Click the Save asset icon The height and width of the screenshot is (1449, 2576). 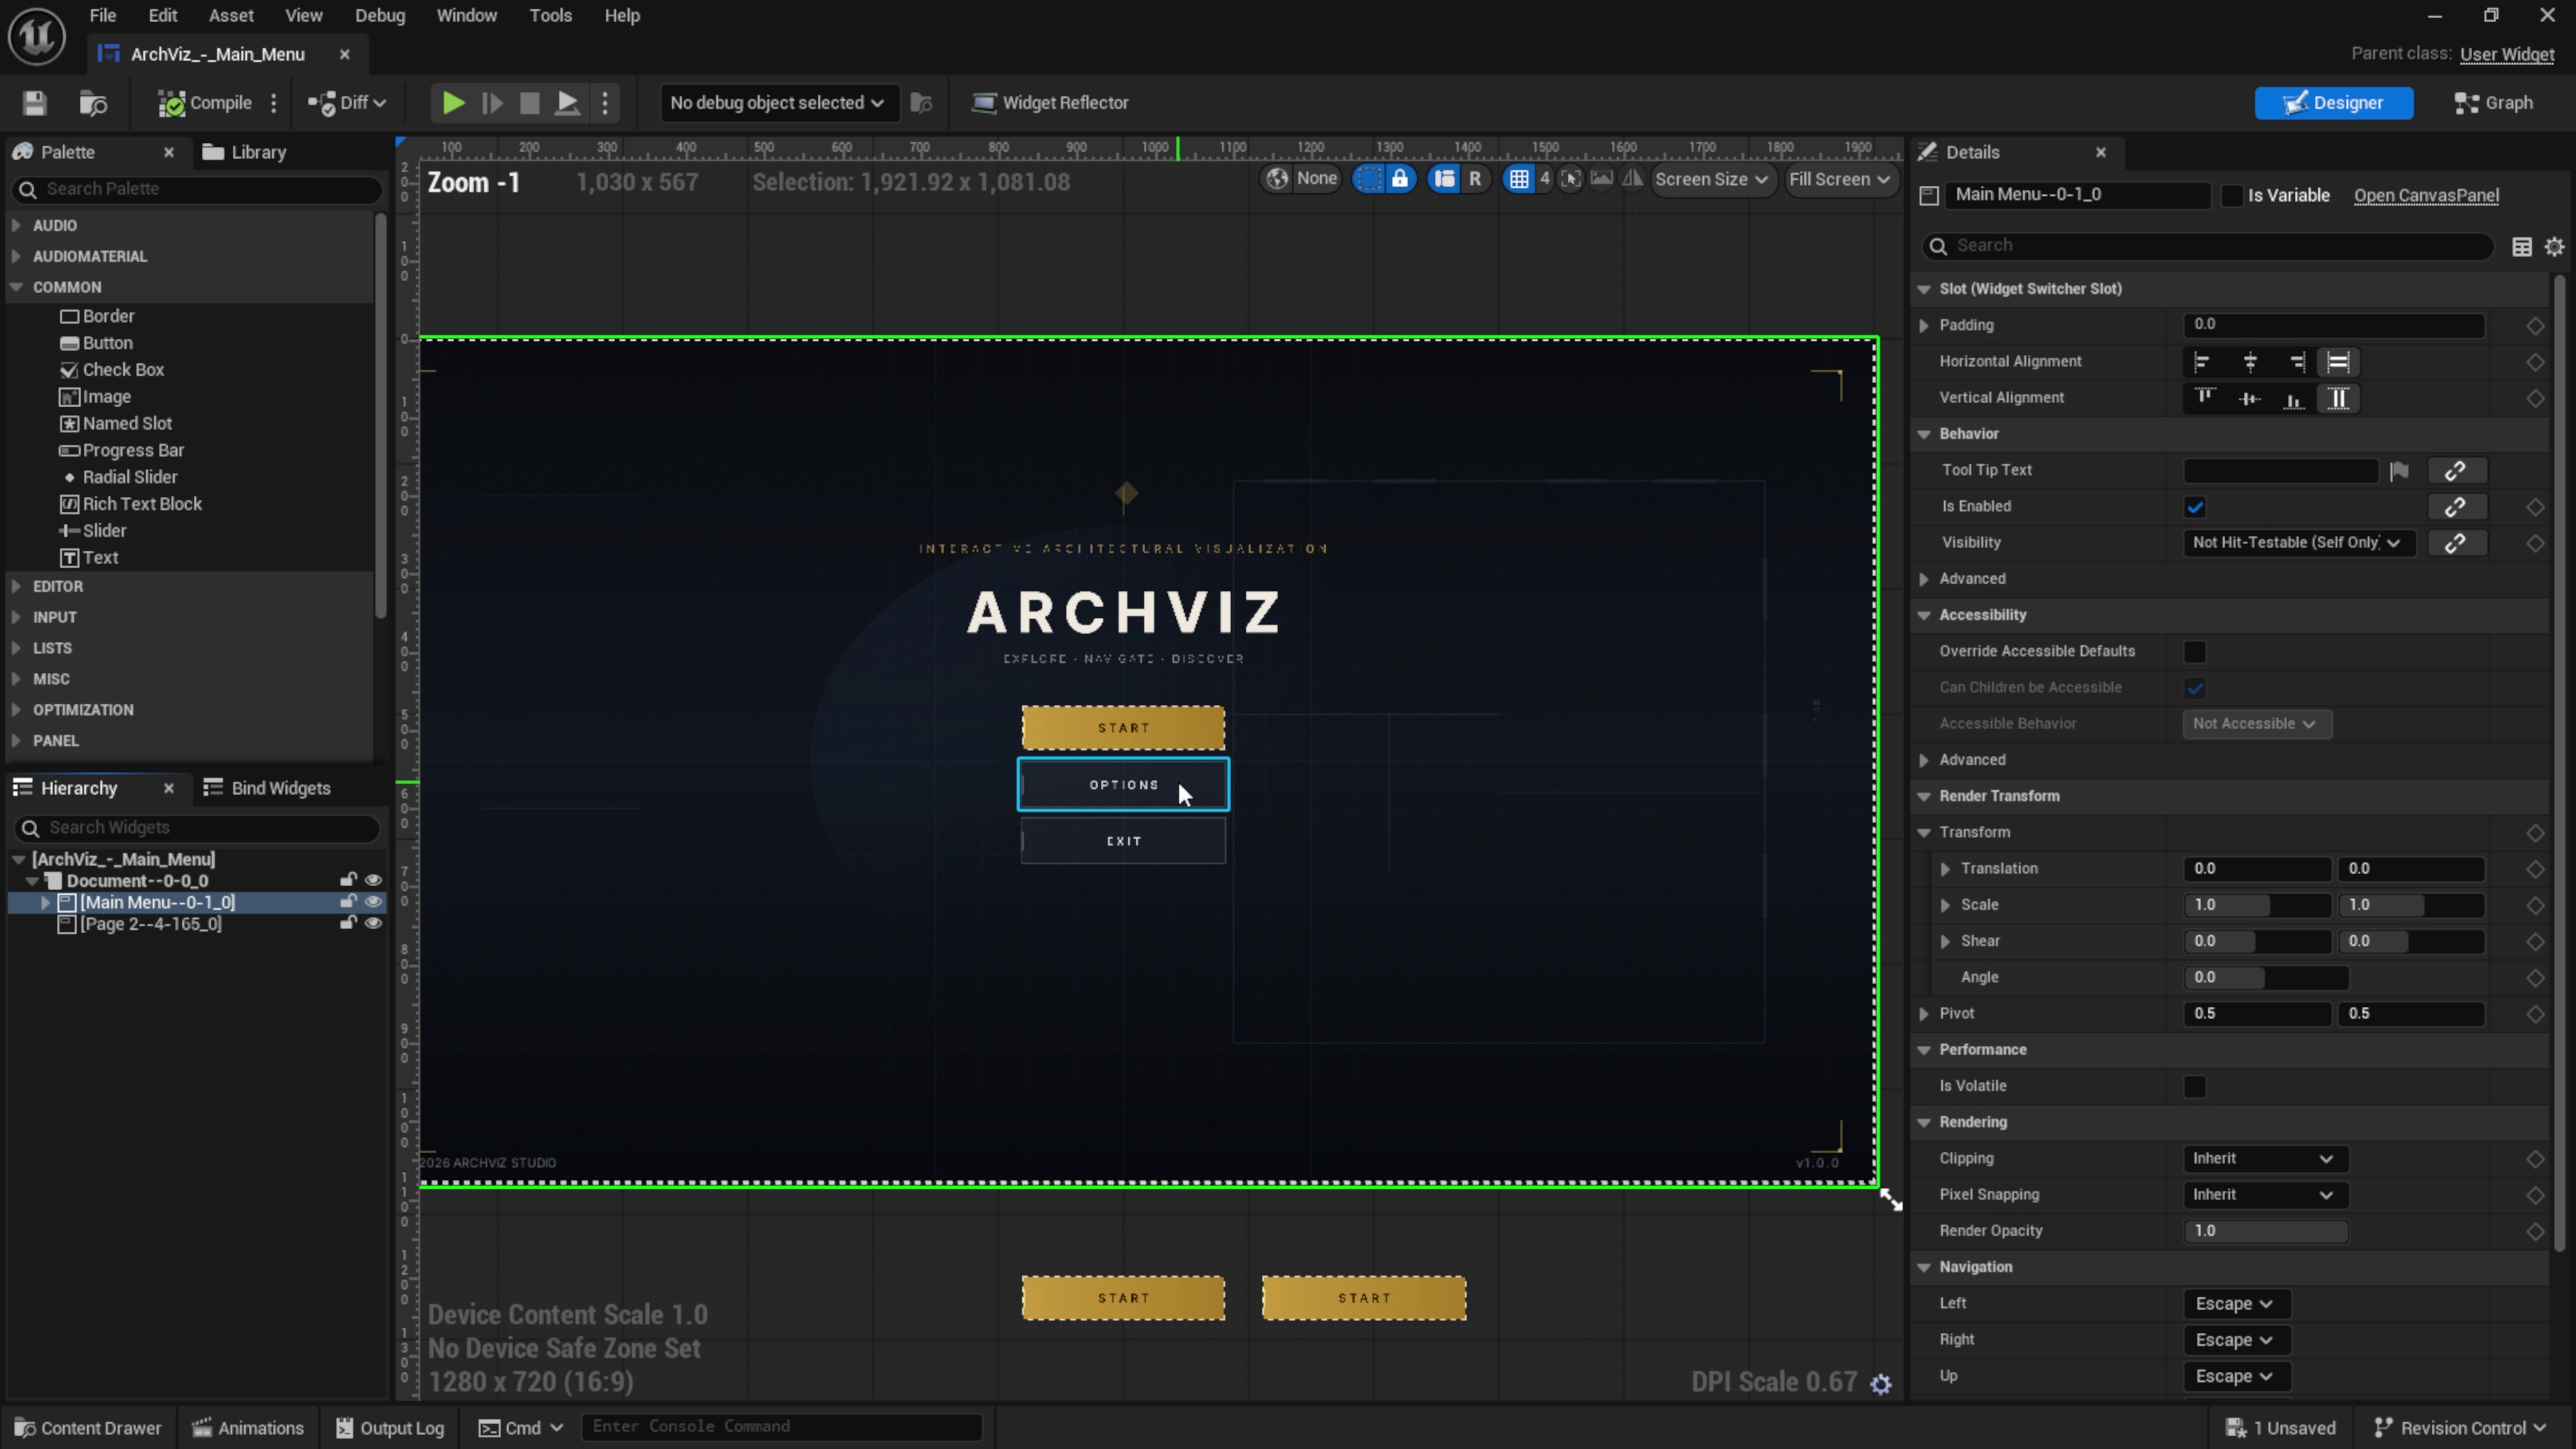pyautogui.click(x=34, y=103)
